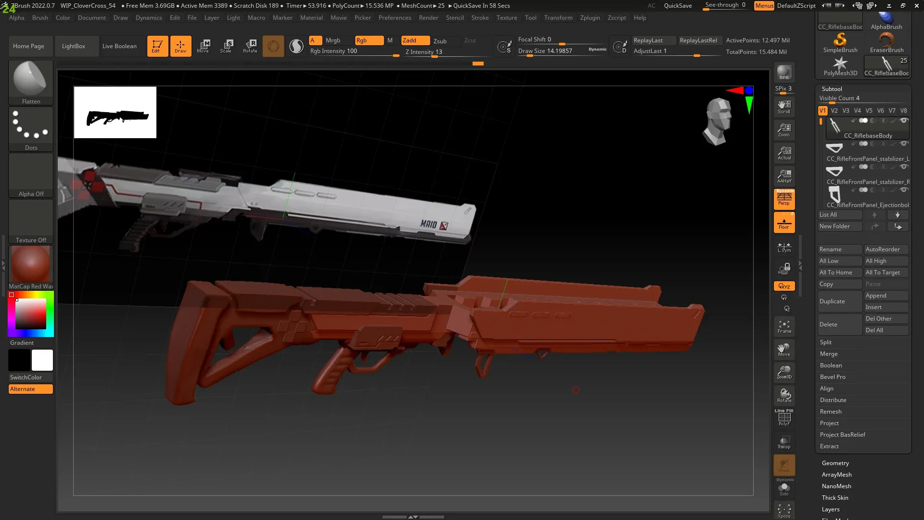Screen dimensions: 924x520
Task: Click the Duplicate button in Subtool panel
Action: [x=832, y=301]
